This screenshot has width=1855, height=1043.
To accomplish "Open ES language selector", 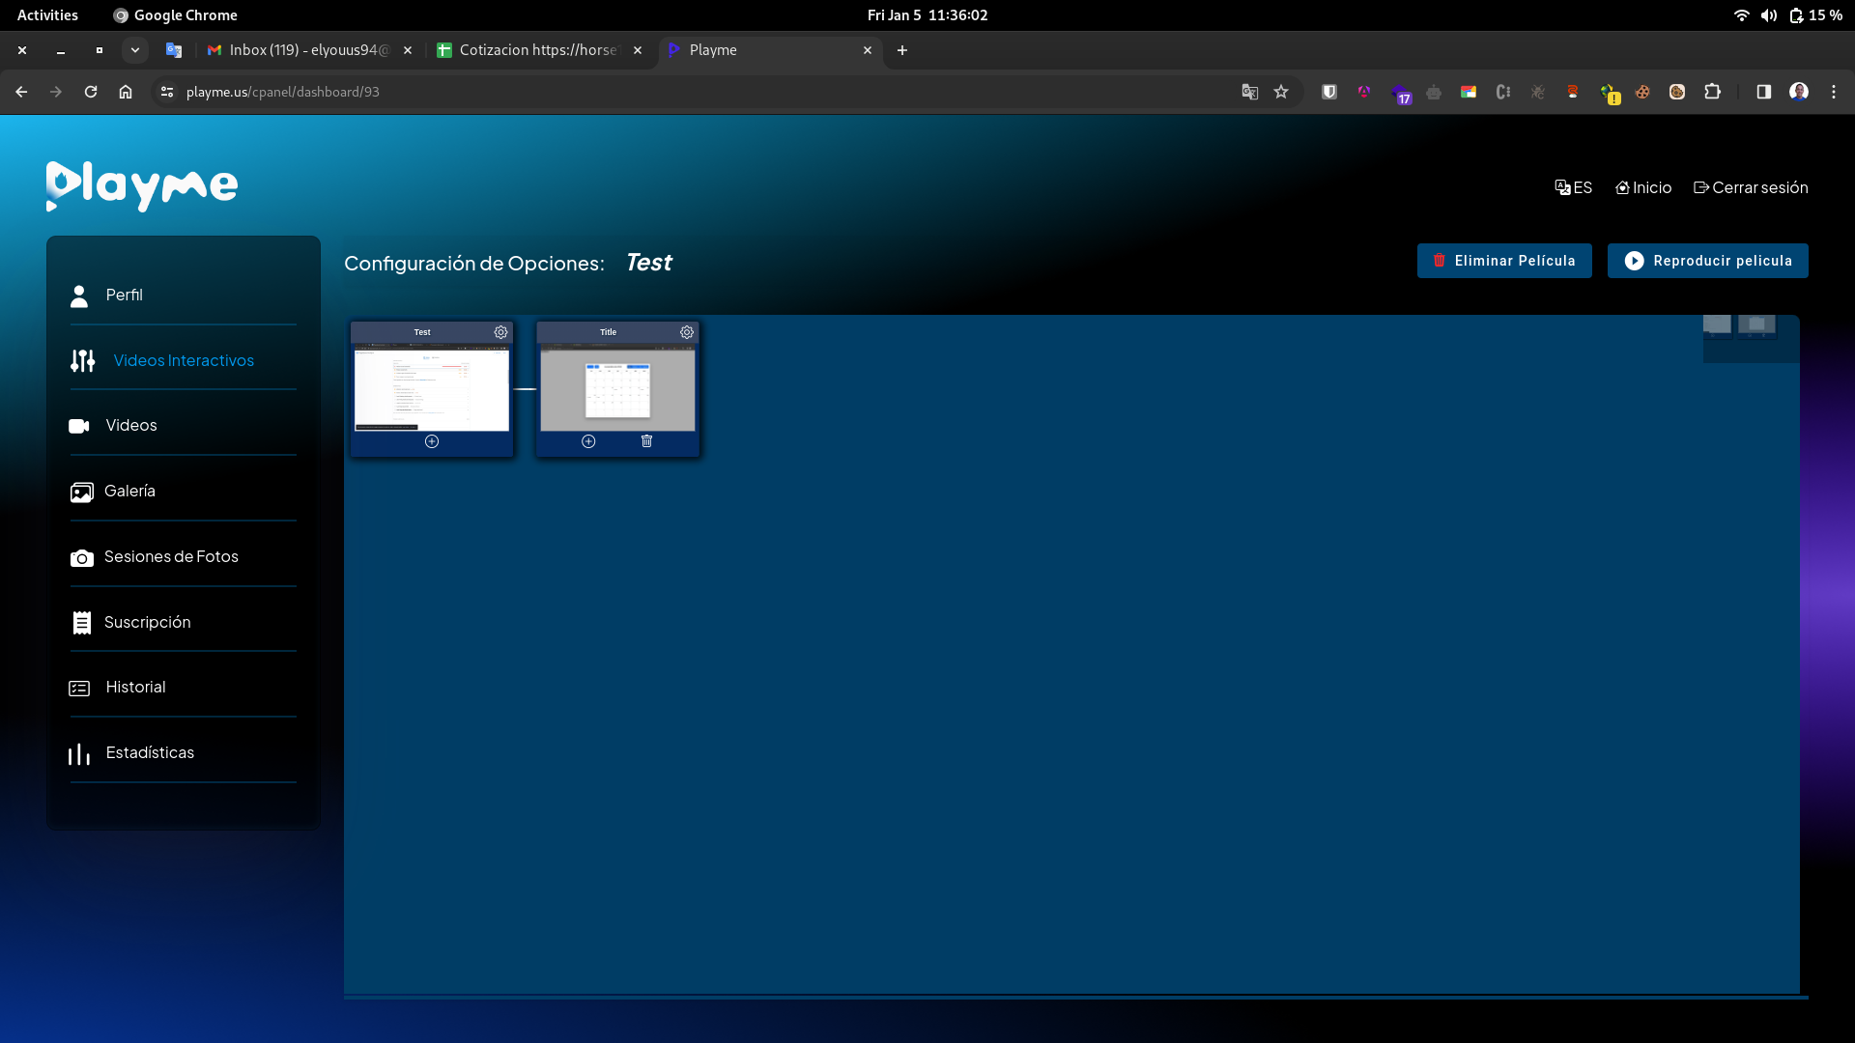I will tap(1573, 187).
